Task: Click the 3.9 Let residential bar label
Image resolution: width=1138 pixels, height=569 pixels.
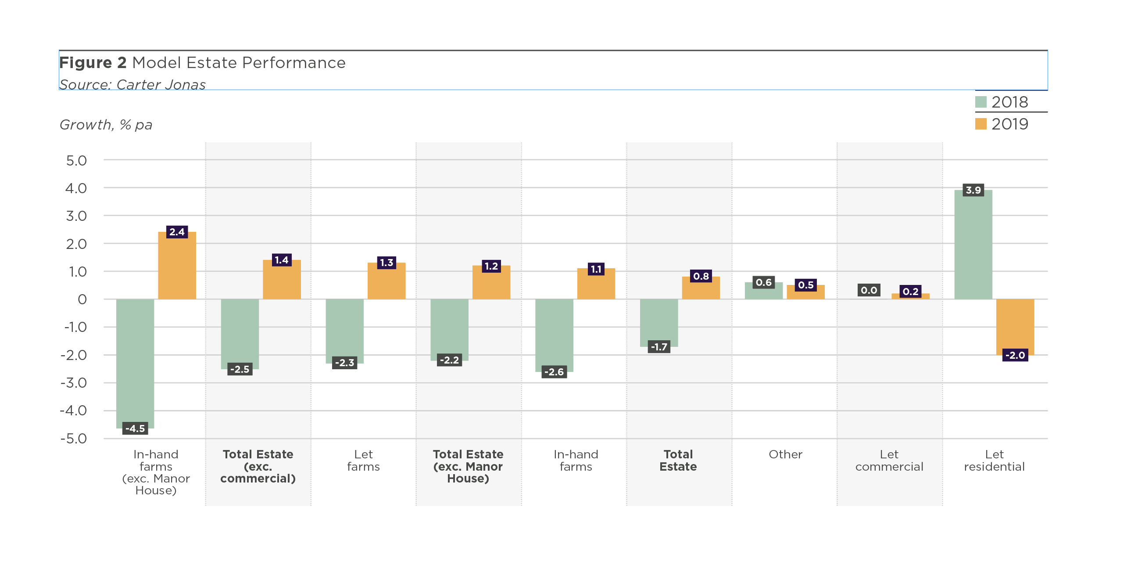Action: pyautogui.click(x=973, y=190)
